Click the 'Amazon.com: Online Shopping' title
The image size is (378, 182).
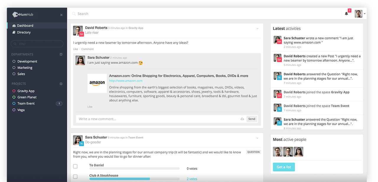[x=179, y=76]
